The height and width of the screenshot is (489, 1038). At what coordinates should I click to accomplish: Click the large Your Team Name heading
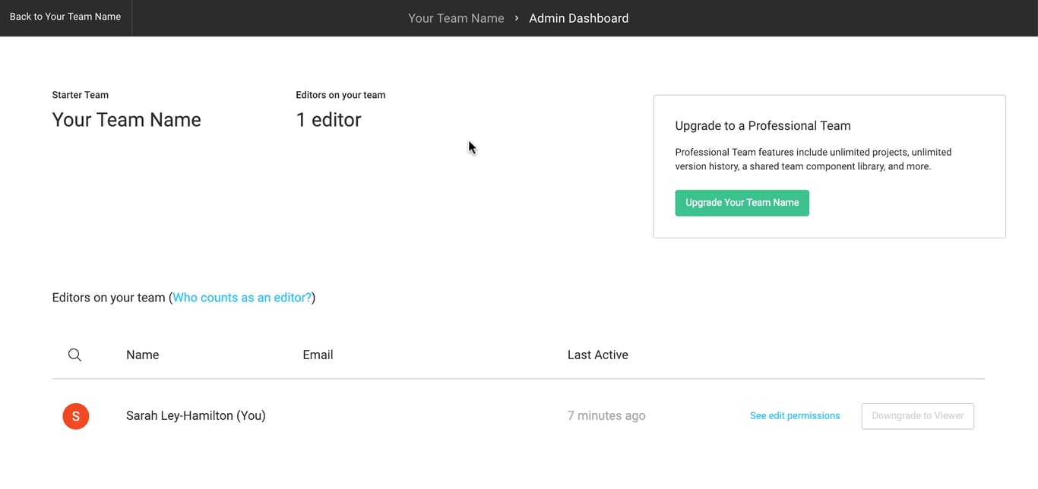click(126, 120)
